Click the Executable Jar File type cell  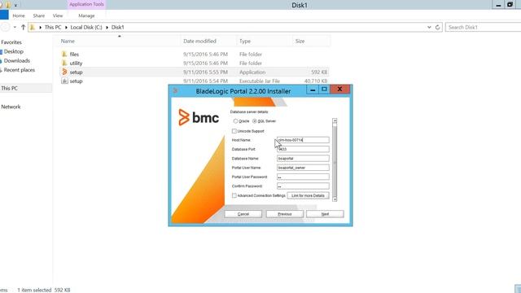[260, 81]
